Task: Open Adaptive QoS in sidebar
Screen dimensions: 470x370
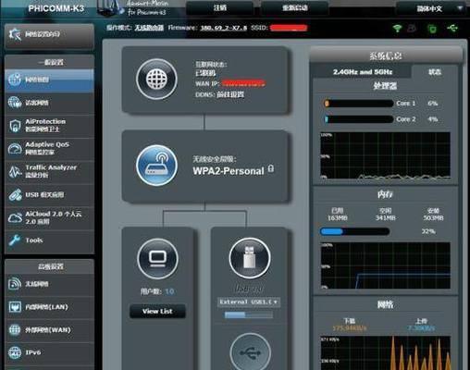Action: pyautogui.click(x=49, y=149)
